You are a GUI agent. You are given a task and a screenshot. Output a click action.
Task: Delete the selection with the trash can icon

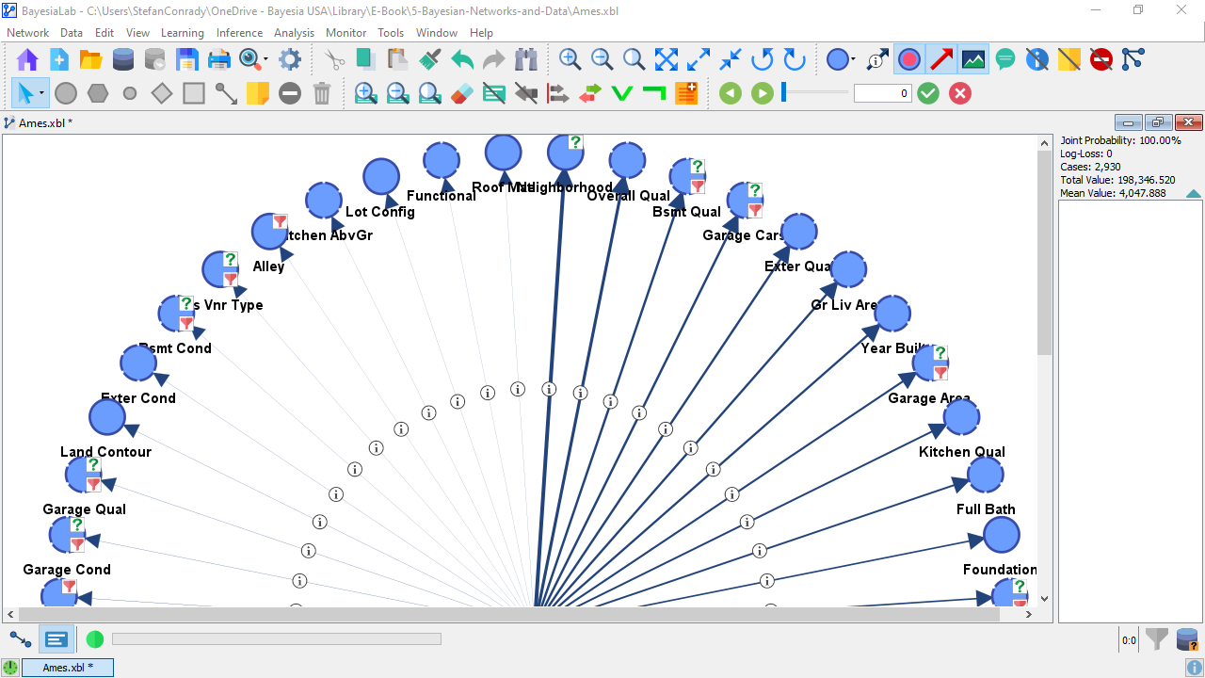pos(322,93)
